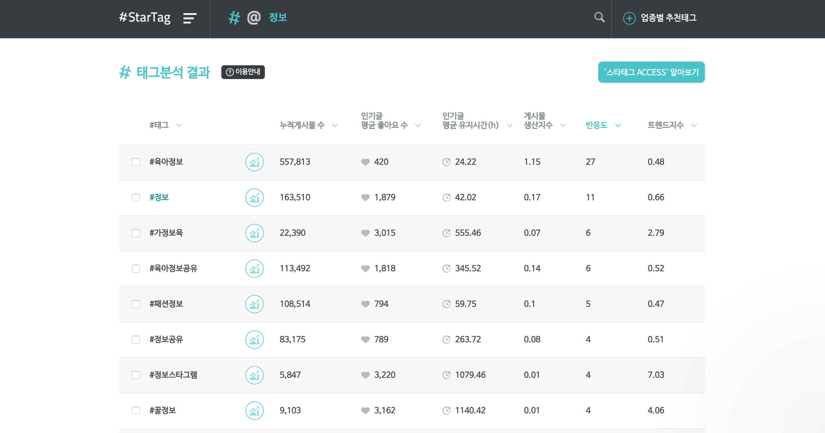Click the #StarTag logo
This screenshot has height=433, width=825.
(145, 17)
